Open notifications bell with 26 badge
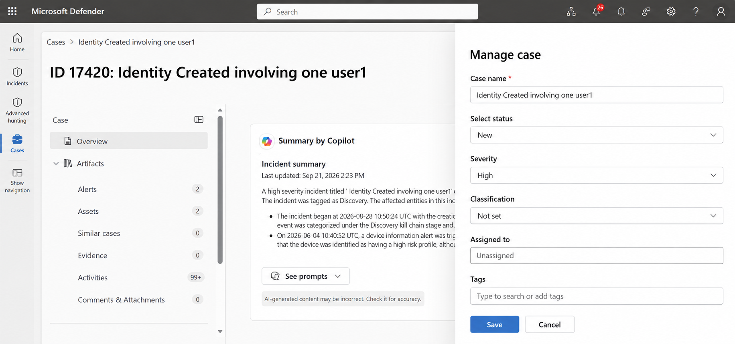 [x=597, y=11]
